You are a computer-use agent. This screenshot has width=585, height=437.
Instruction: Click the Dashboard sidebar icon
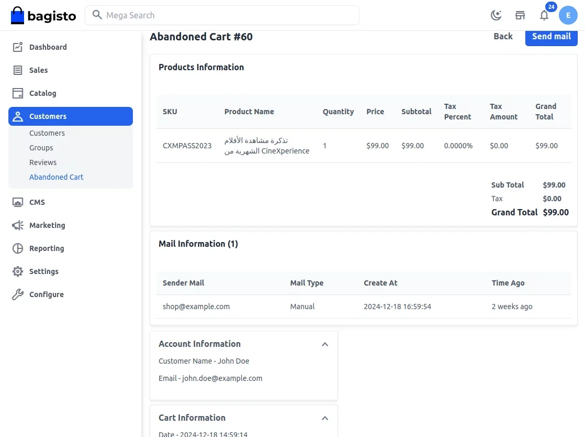[18, 47]
